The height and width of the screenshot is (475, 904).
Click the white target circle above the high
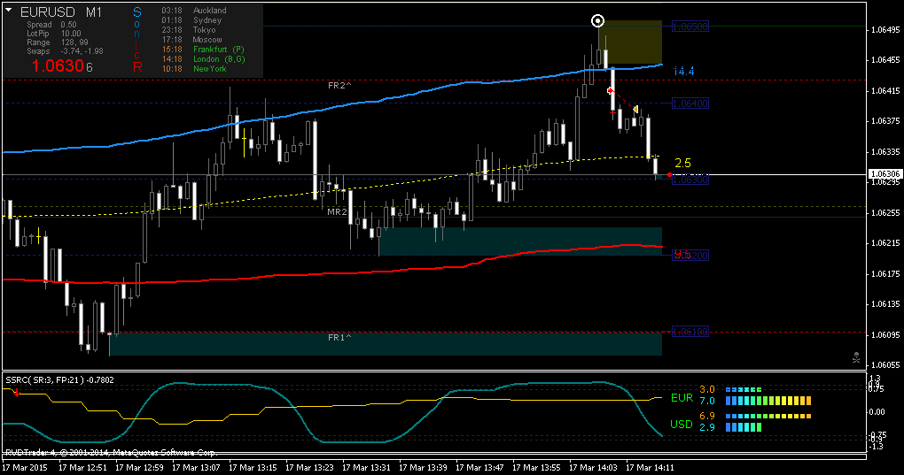coord(598,21)
